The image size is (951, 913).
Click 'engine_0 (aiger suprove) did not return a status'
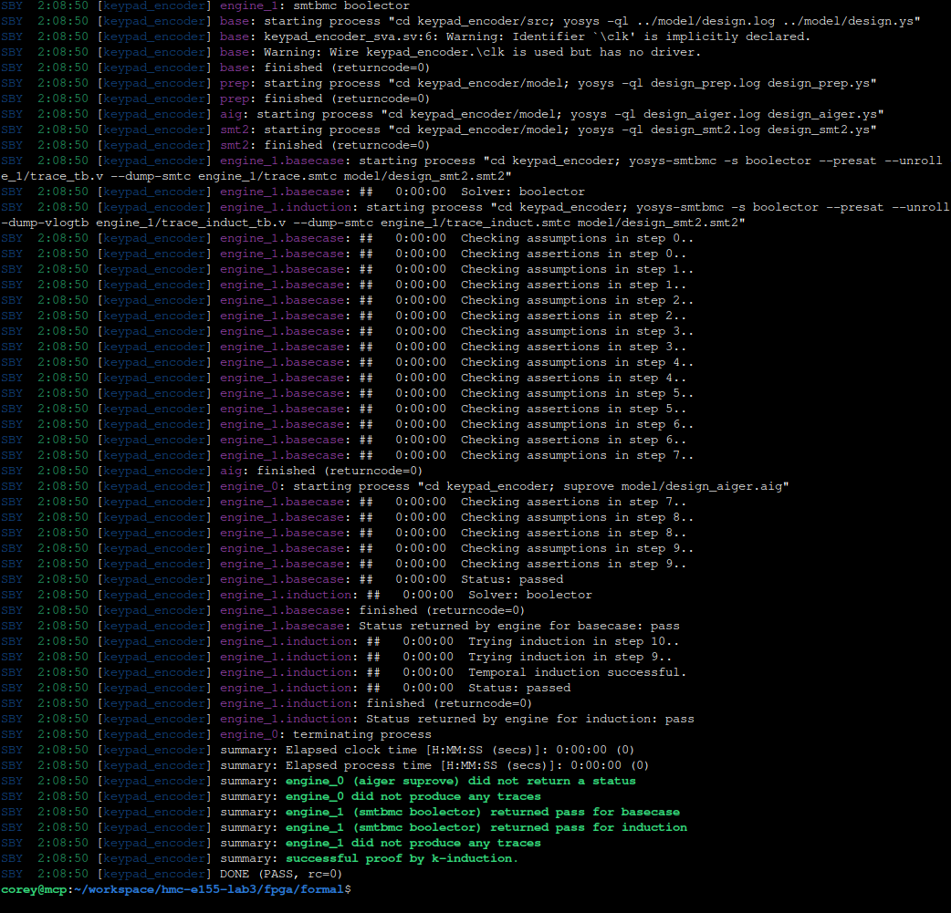click(x=460, y=781)
